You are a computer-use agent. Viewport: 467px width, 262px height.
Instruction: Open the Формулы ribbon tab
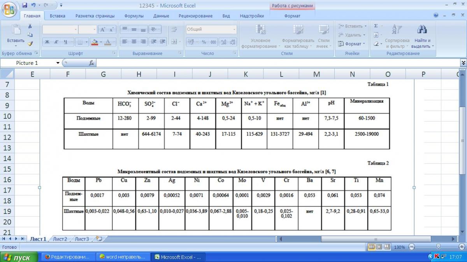pyautogui.click(x=134, y=16)
